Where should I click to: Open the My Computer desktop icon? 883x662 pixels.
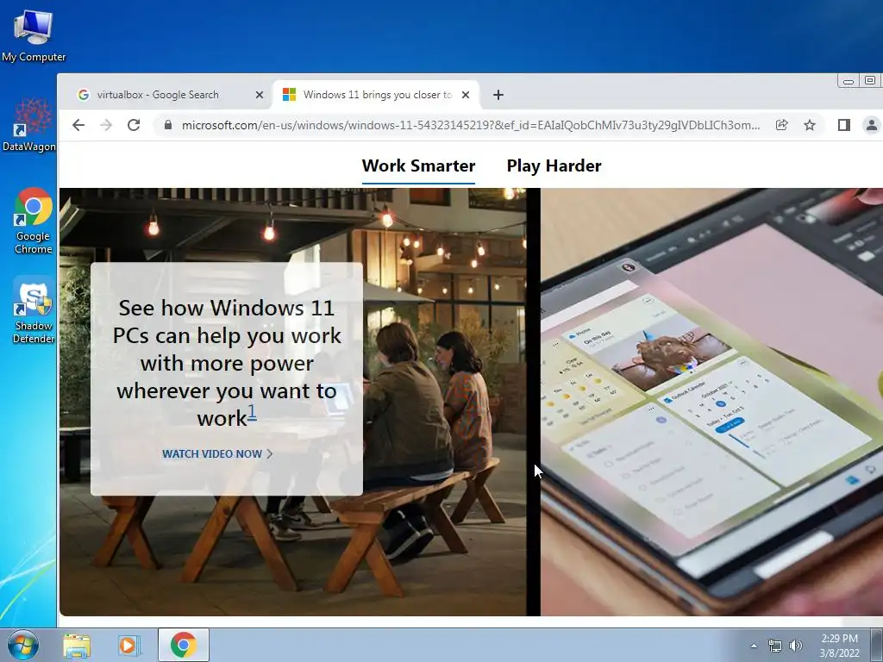[x=34, y=36]
